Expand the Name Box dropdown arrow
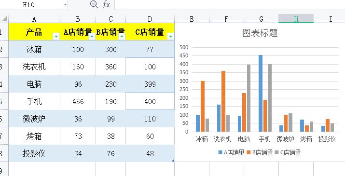The width and height of the screenshot is (345, 176). coord(65,5)
